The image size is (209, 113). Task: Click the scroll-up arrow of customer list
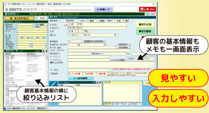click(x=46, y=54)
